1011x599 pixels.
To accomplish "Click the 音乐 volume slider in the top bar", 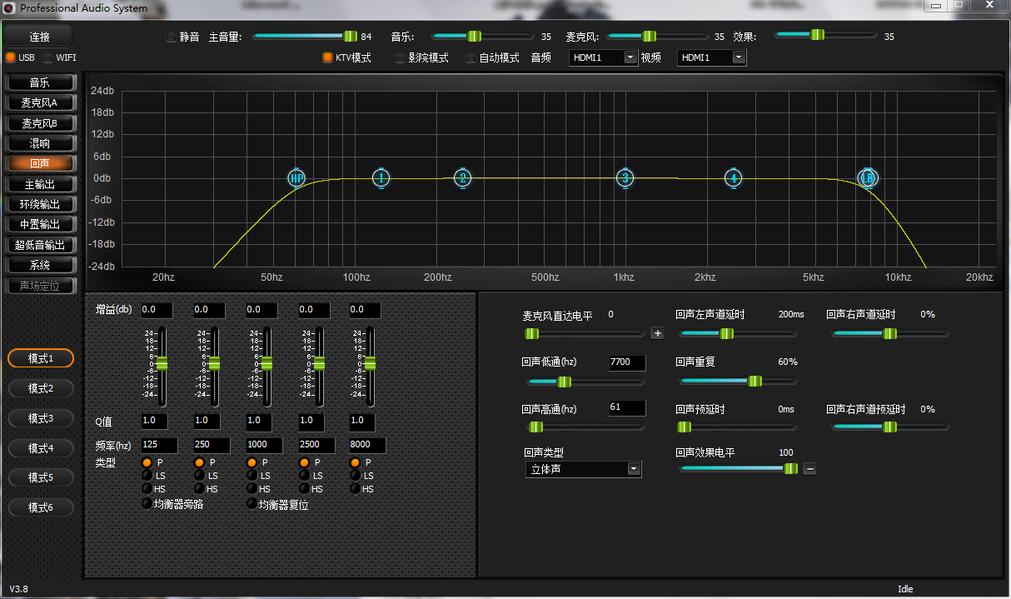I will pos(483,36).
